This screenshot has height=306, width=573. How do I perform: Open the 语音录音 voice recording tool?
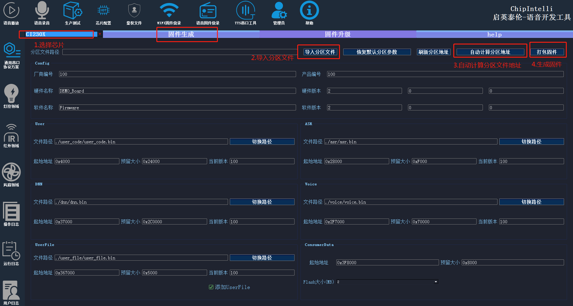(42, 13)
